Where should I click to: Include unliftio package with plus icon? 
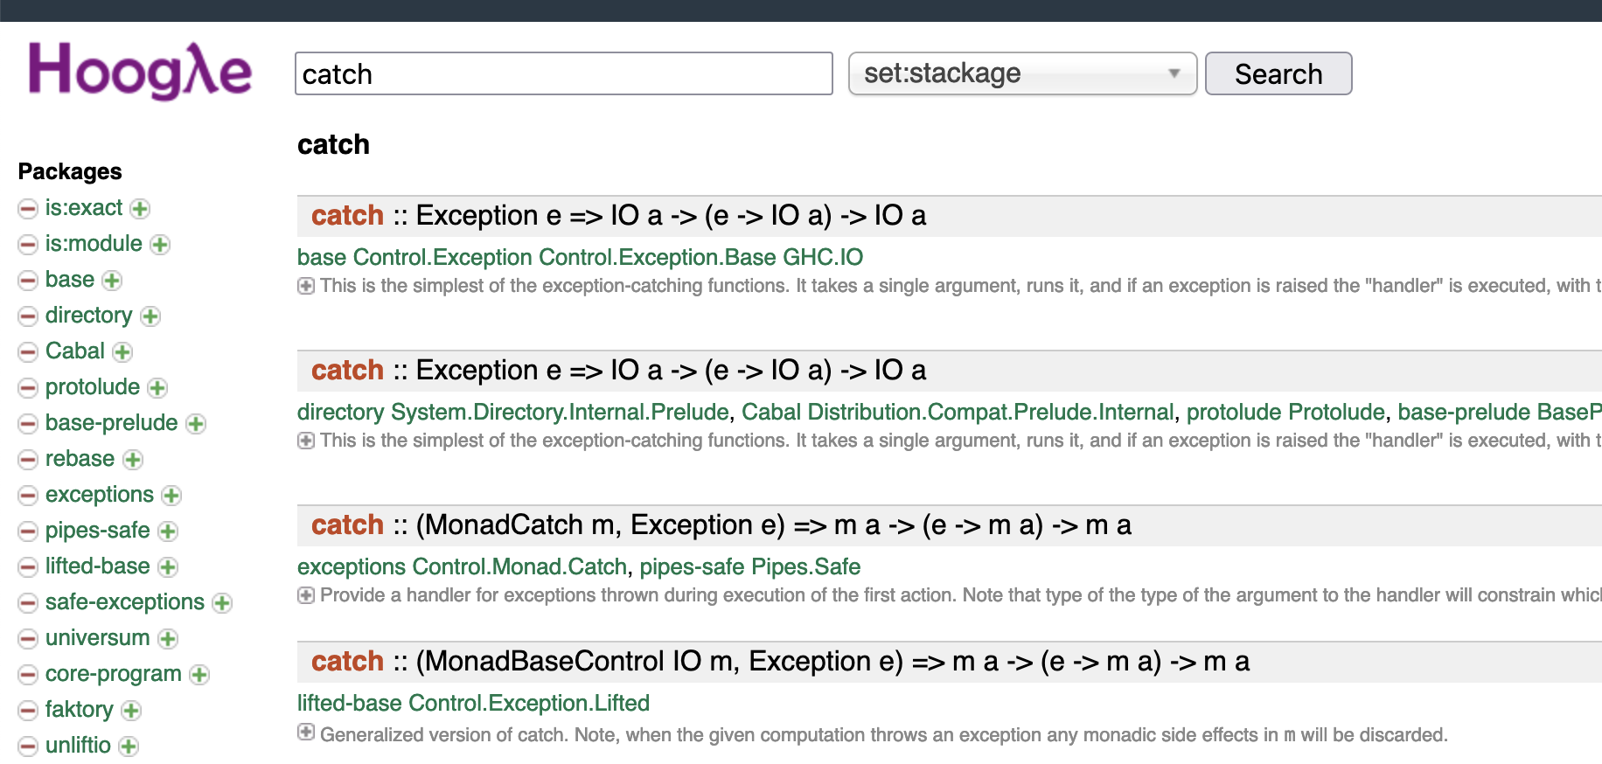click(129, 747)
